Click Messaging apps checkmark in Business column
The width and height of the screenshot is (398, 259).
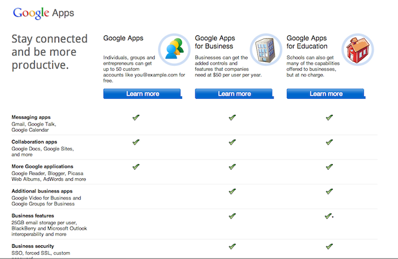(x=232, y=117)
